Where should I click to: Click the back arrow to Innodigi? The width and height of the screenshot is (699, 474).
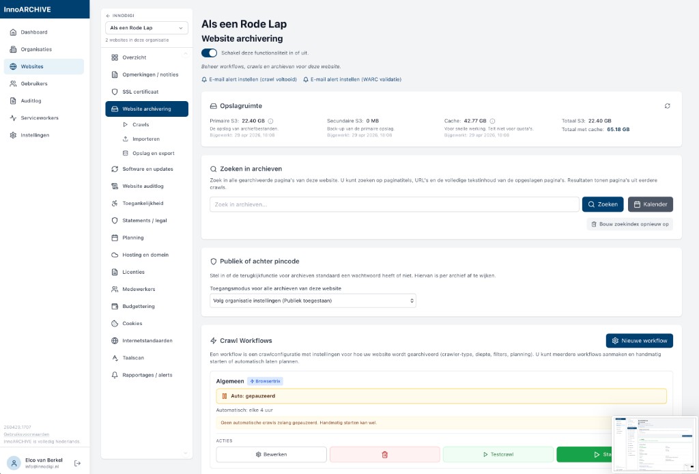click(x=107, y=15)
